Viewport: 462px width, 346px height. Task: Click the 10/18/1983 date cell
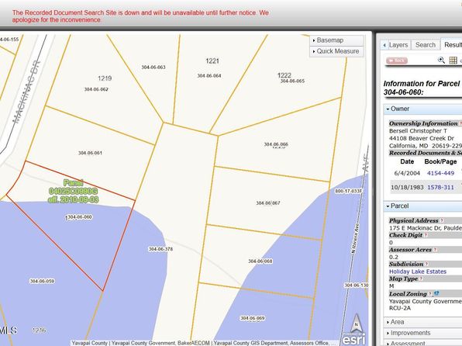click(407, 187)
